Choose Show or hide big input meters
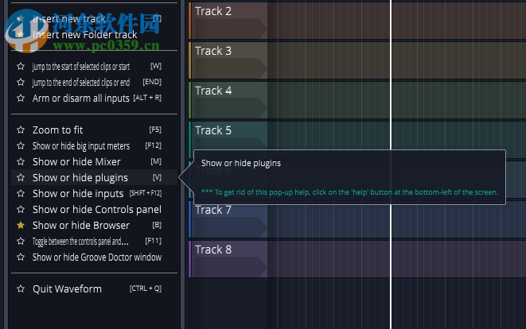The height and width of the screenshot is (329, 526). pyautogui.click(x=94, y=145)
